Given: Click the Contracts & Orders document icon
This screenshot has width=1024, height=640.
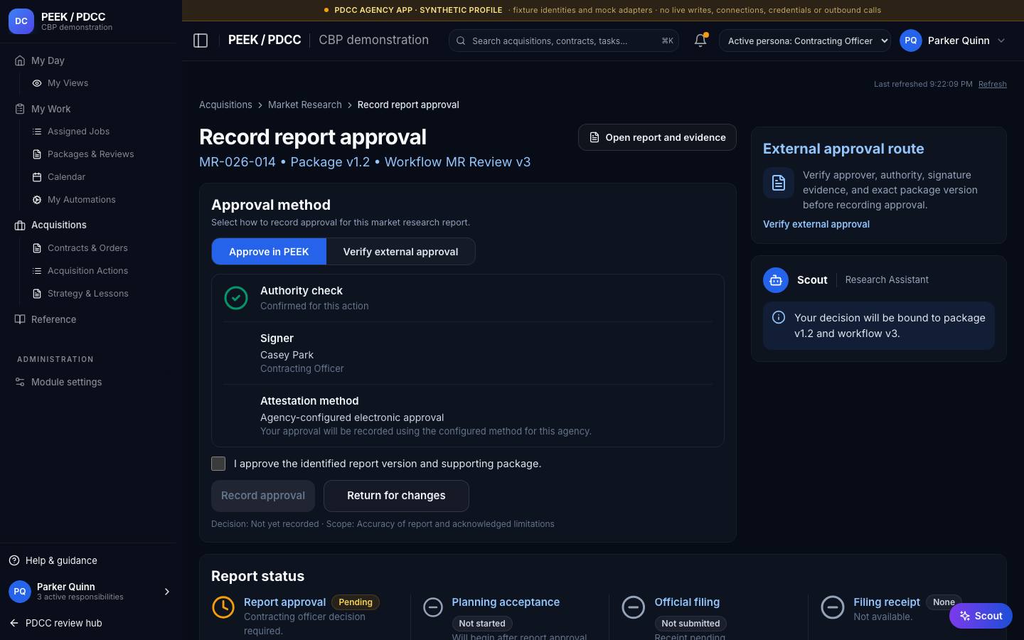Looking at the screenshot, I should 37,248.
